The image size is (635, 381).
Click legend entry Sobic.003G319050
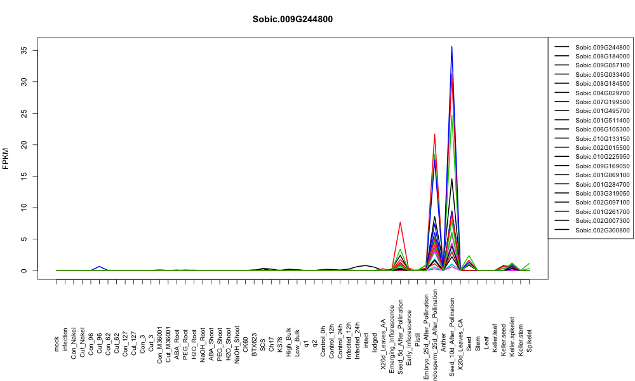pyautogui.click(x=602, y=194)
